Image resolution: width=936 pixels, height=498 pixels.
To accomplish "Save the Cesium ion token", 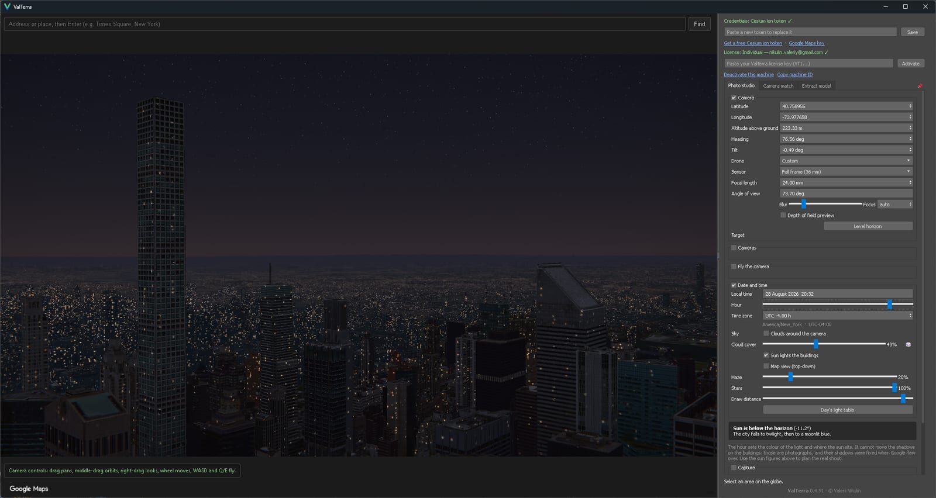I will click(912, 32).
